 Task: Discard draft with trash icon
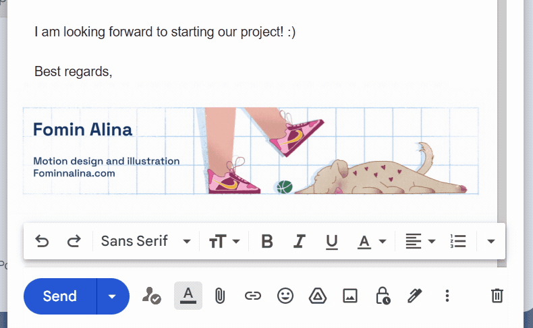point(497,296)
